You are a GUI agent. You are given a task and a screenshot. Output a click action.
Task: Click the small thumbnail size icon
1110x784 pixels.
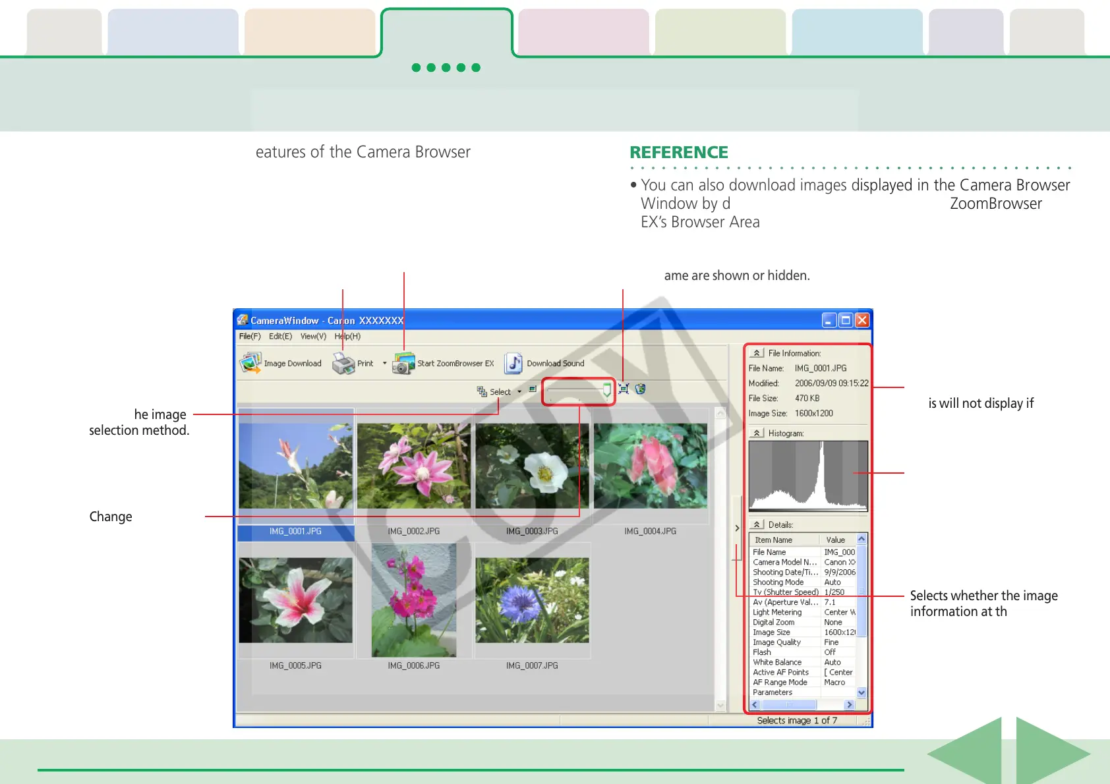pos(533,389)
